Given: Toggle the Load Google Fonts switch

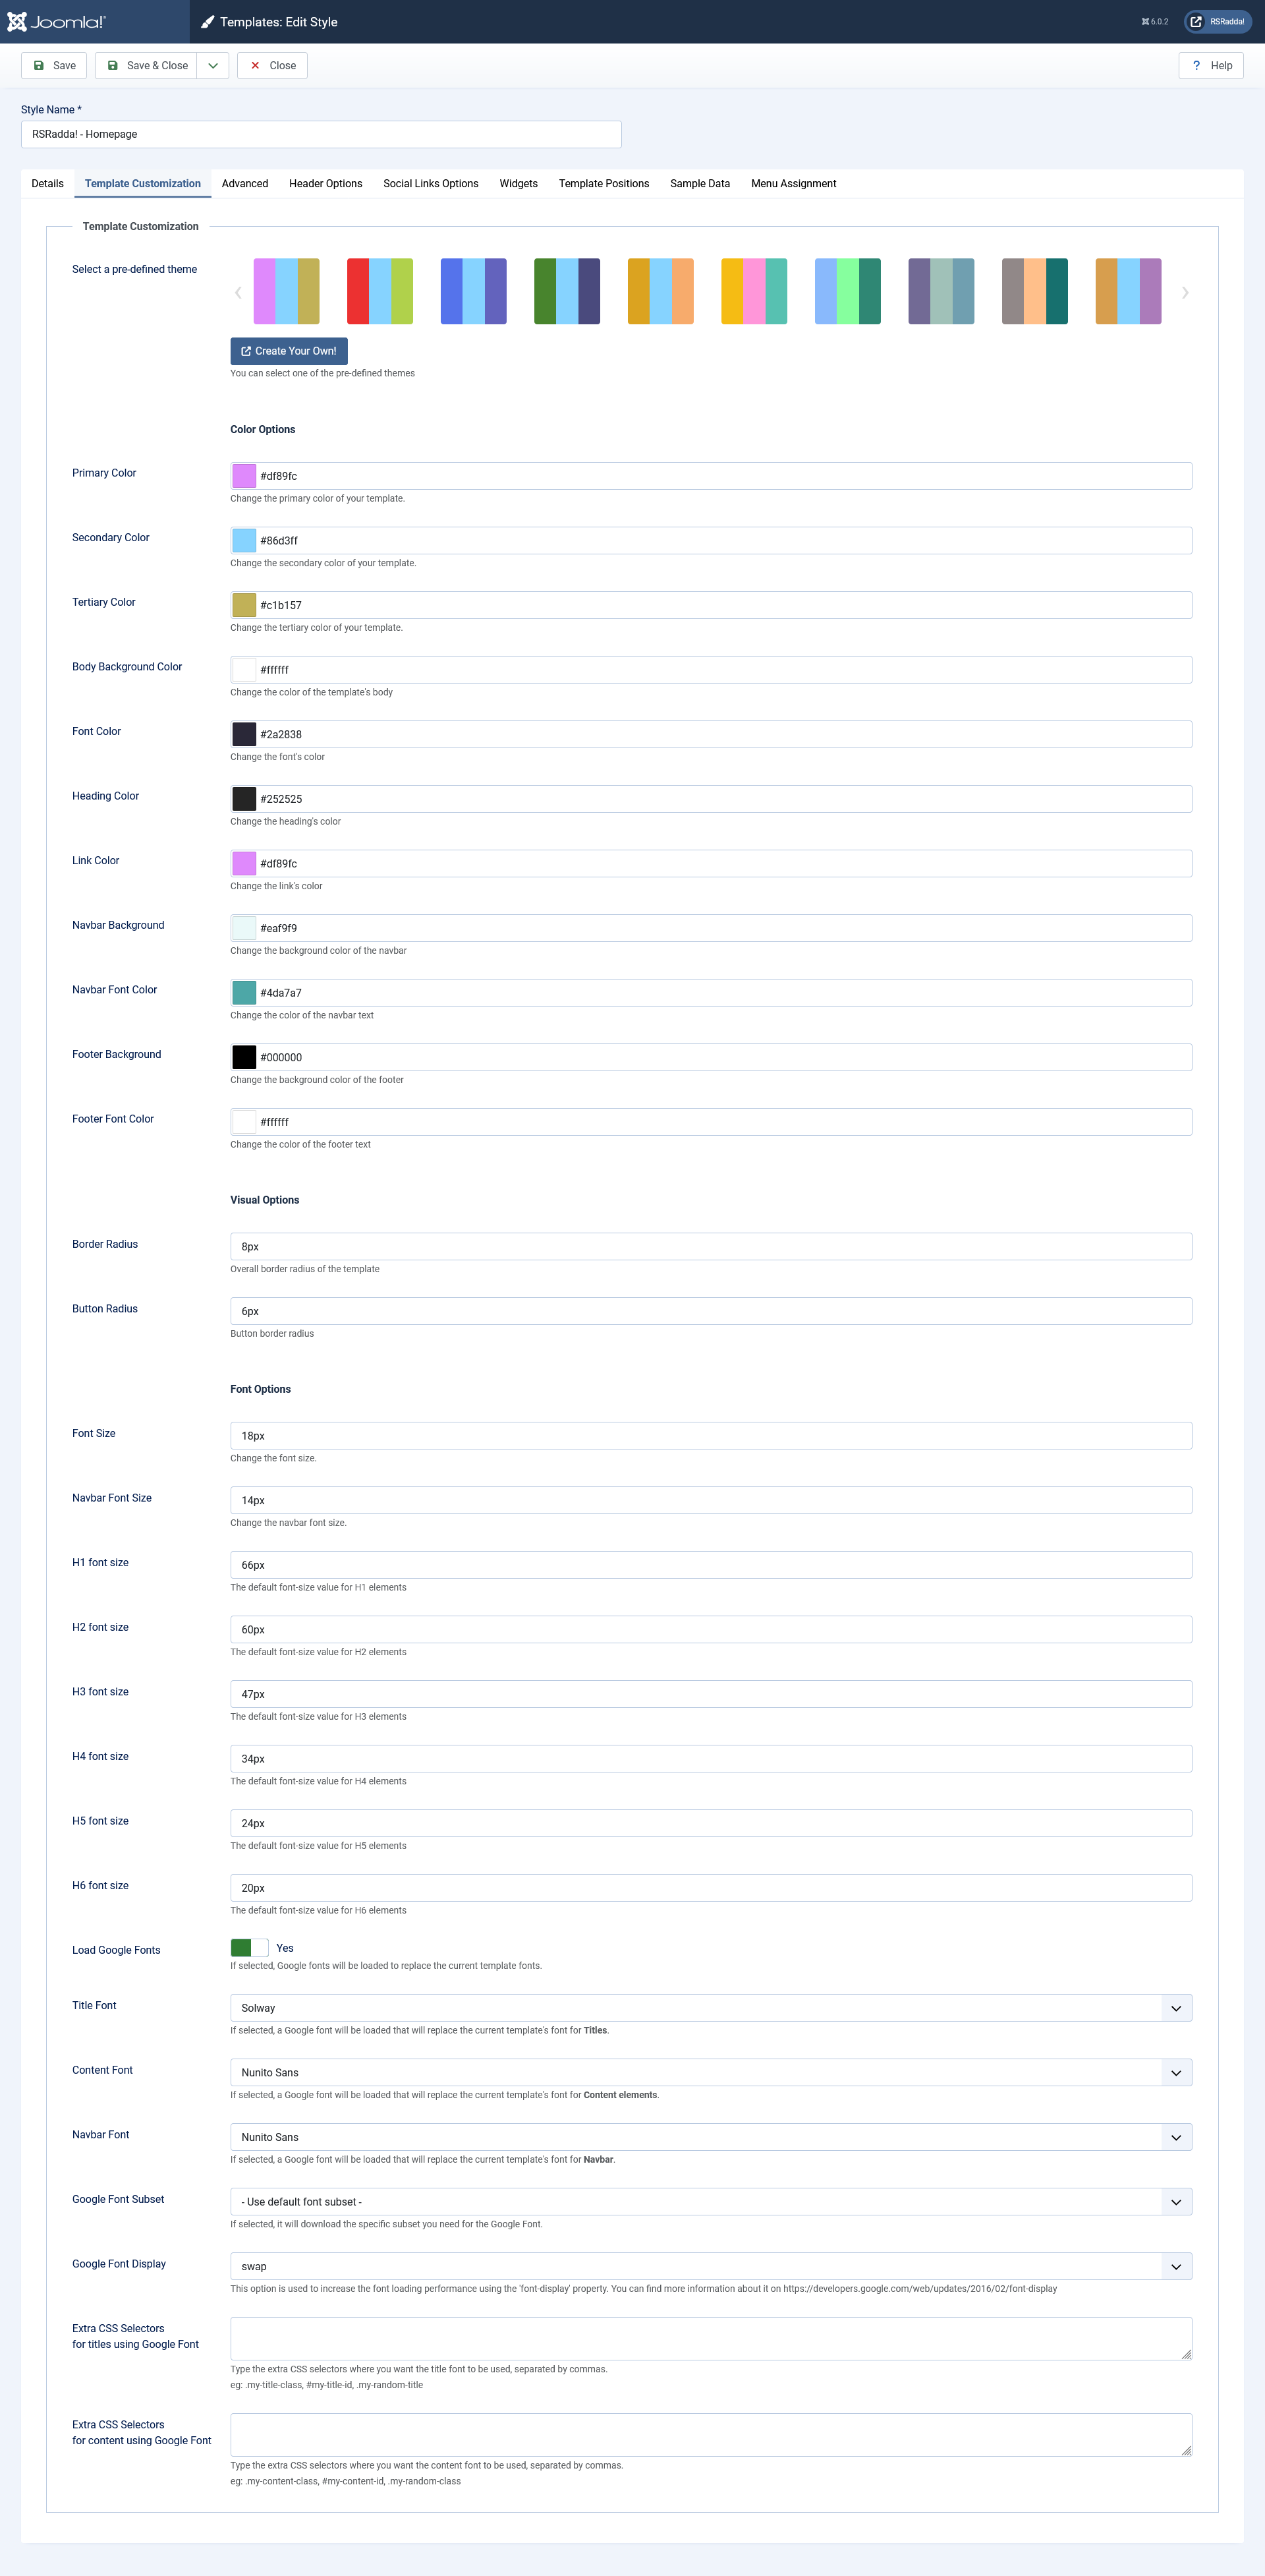Looking at the screenshot, I should pyautogui.click(x=249, y=1948).
